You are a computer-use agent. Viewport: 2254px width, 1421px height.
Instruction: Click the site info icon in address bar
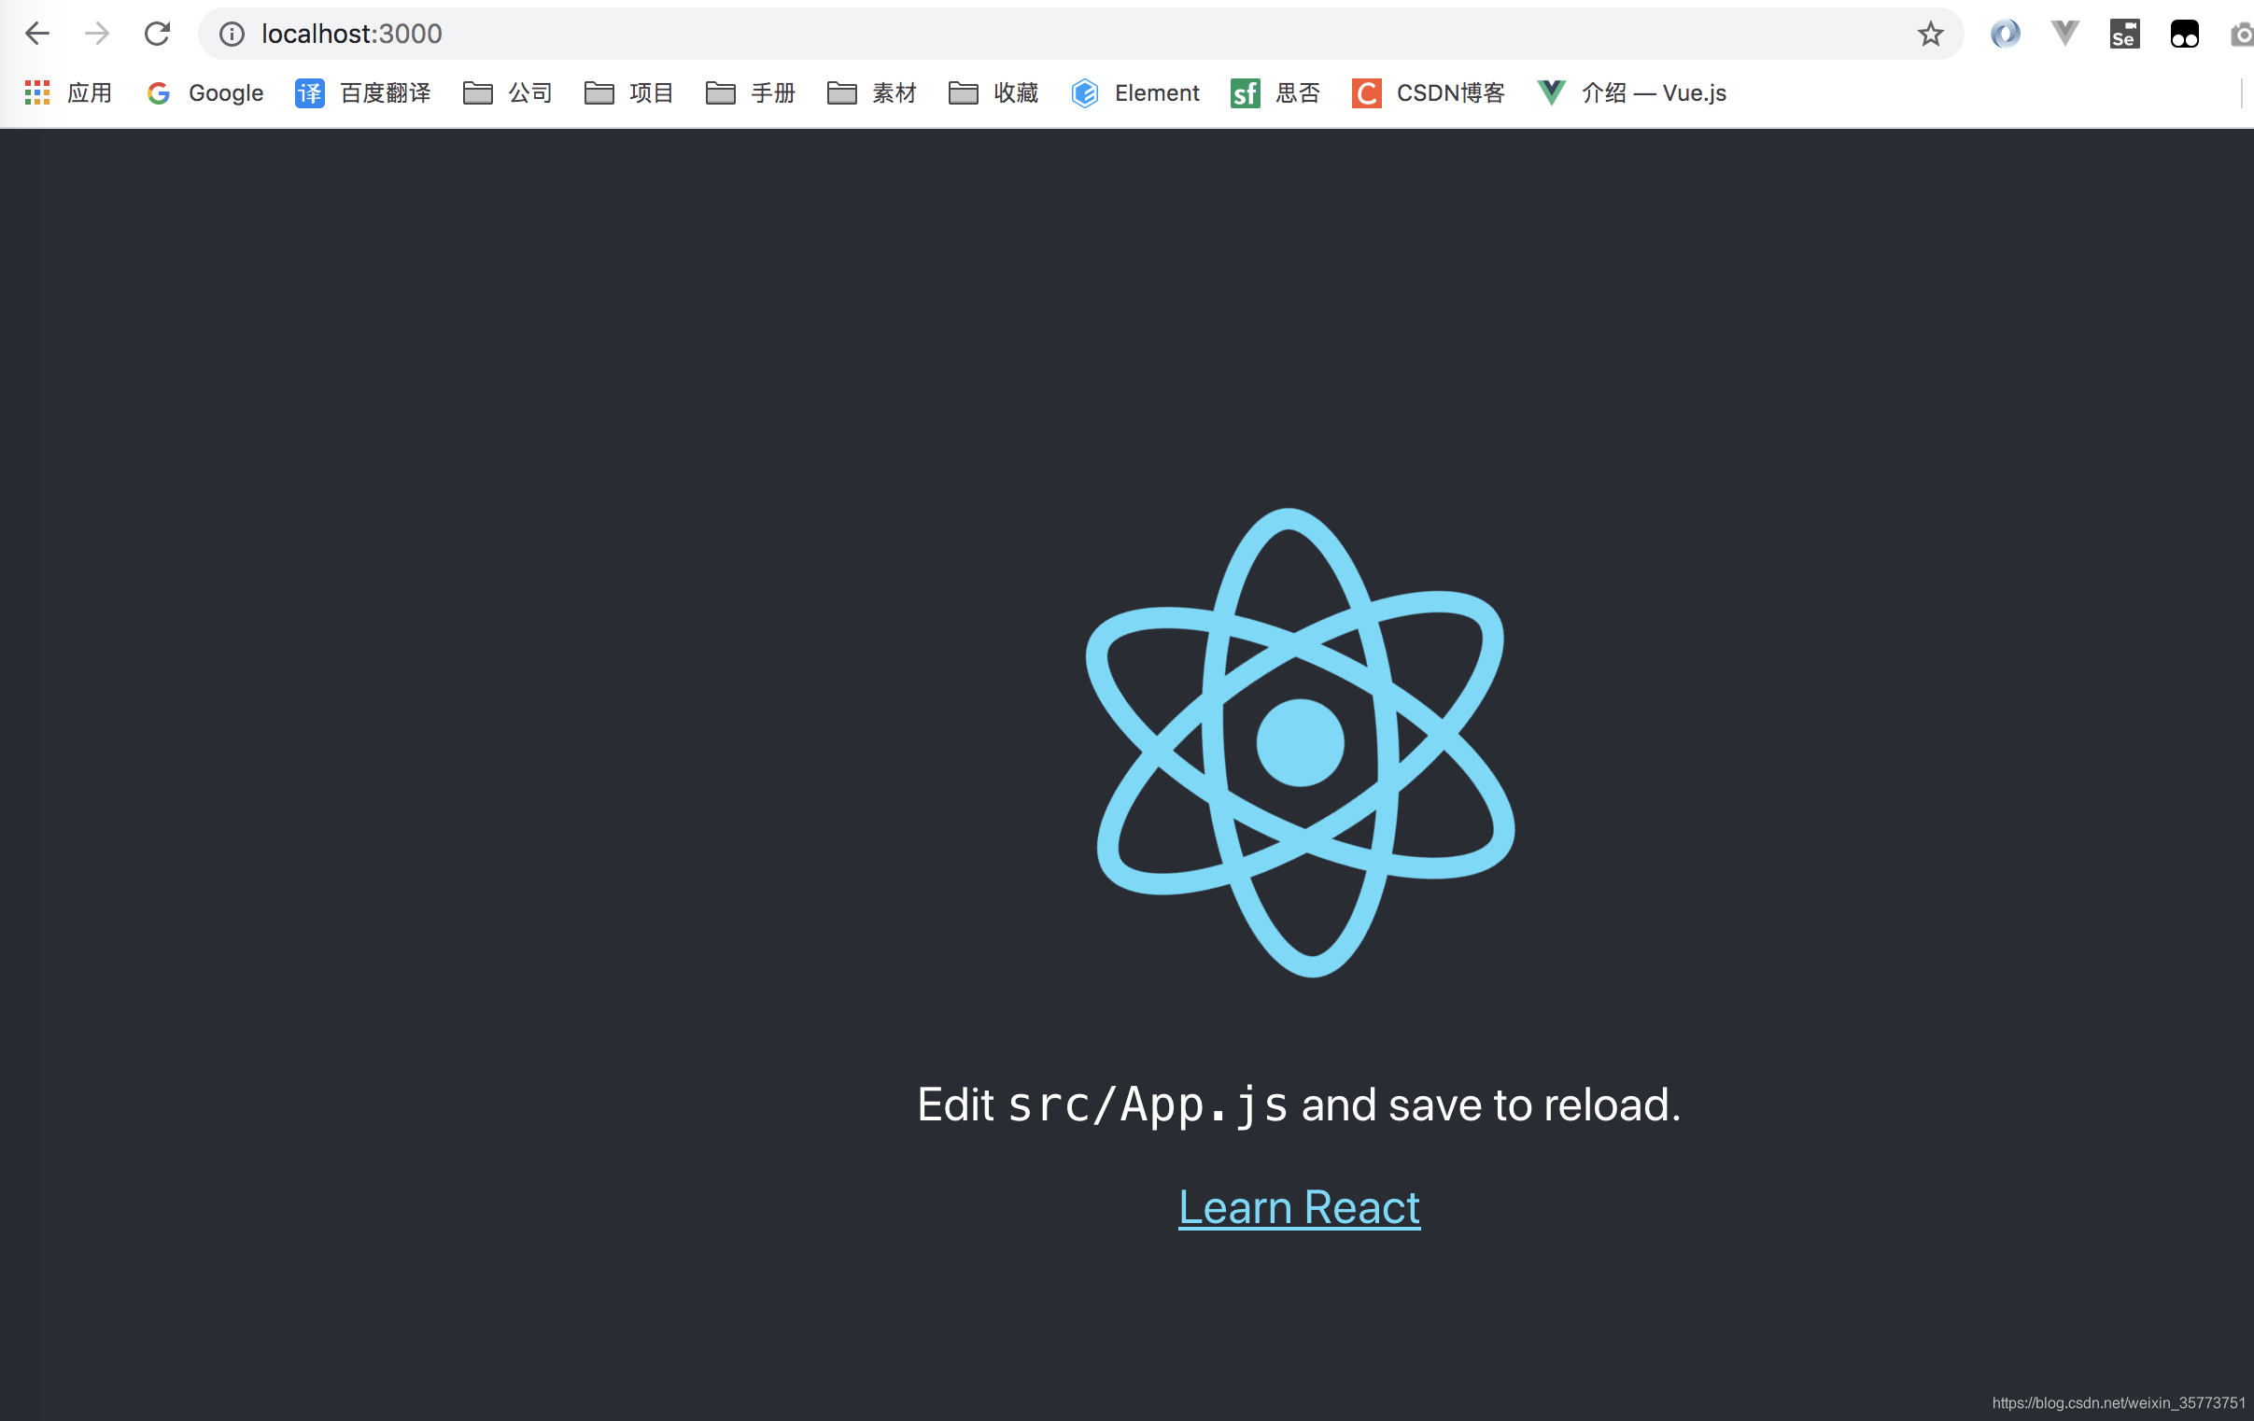point(232,35)
